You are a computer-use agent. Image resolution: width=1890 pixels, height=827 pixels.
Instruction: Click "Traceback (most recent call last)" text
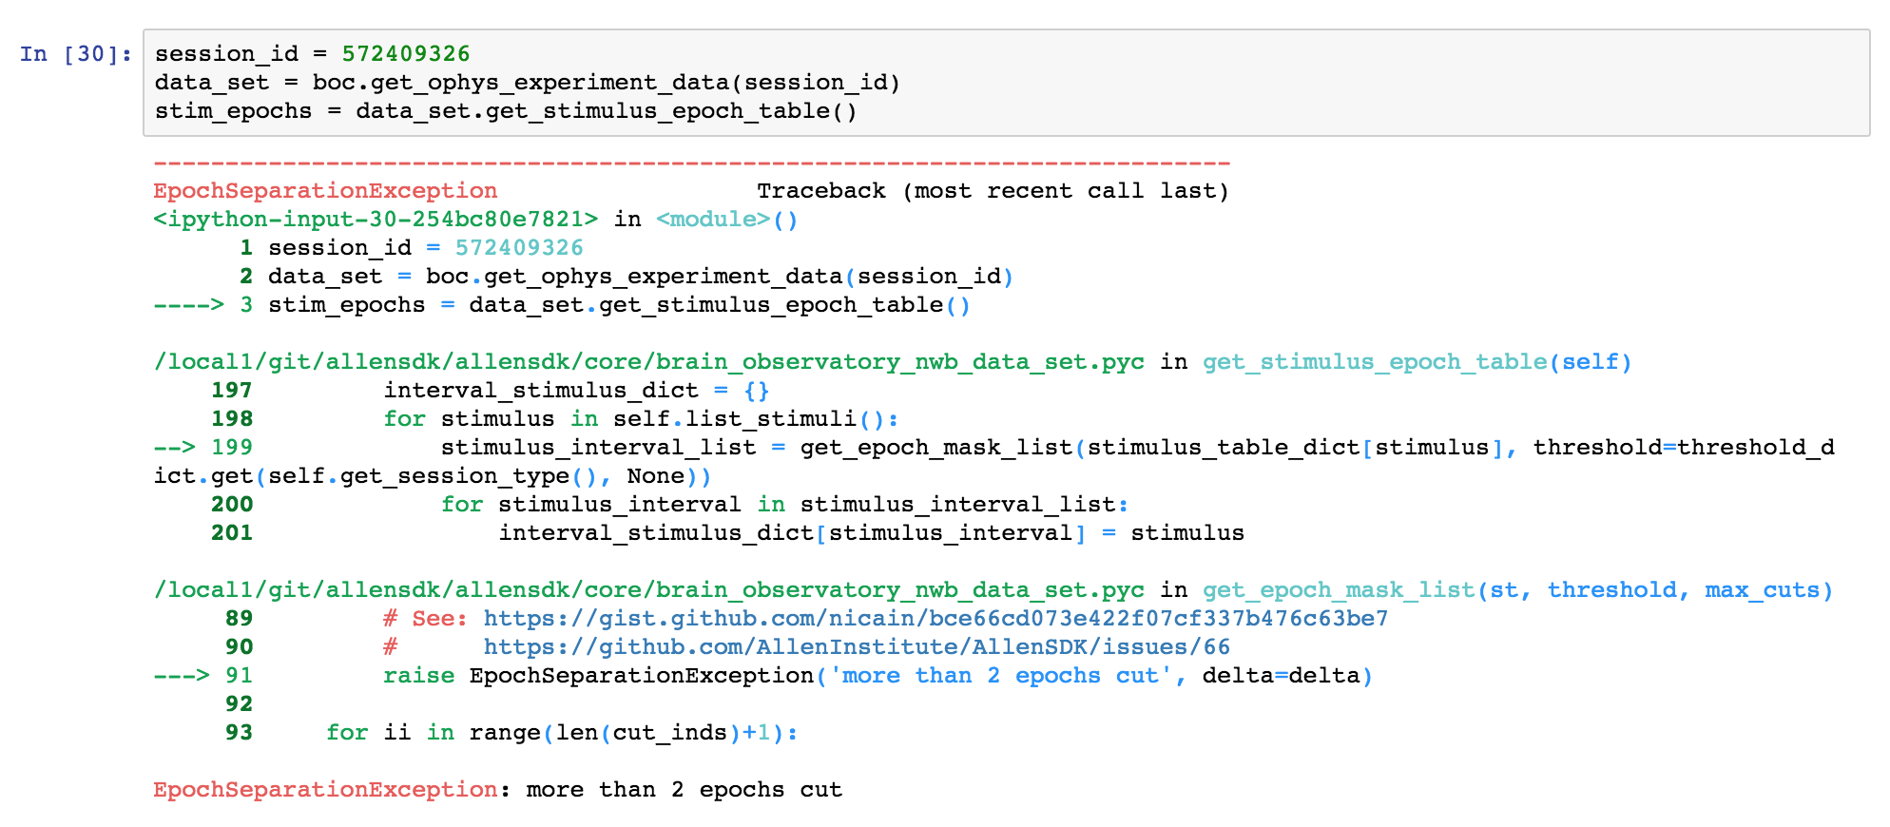[993, 191]
